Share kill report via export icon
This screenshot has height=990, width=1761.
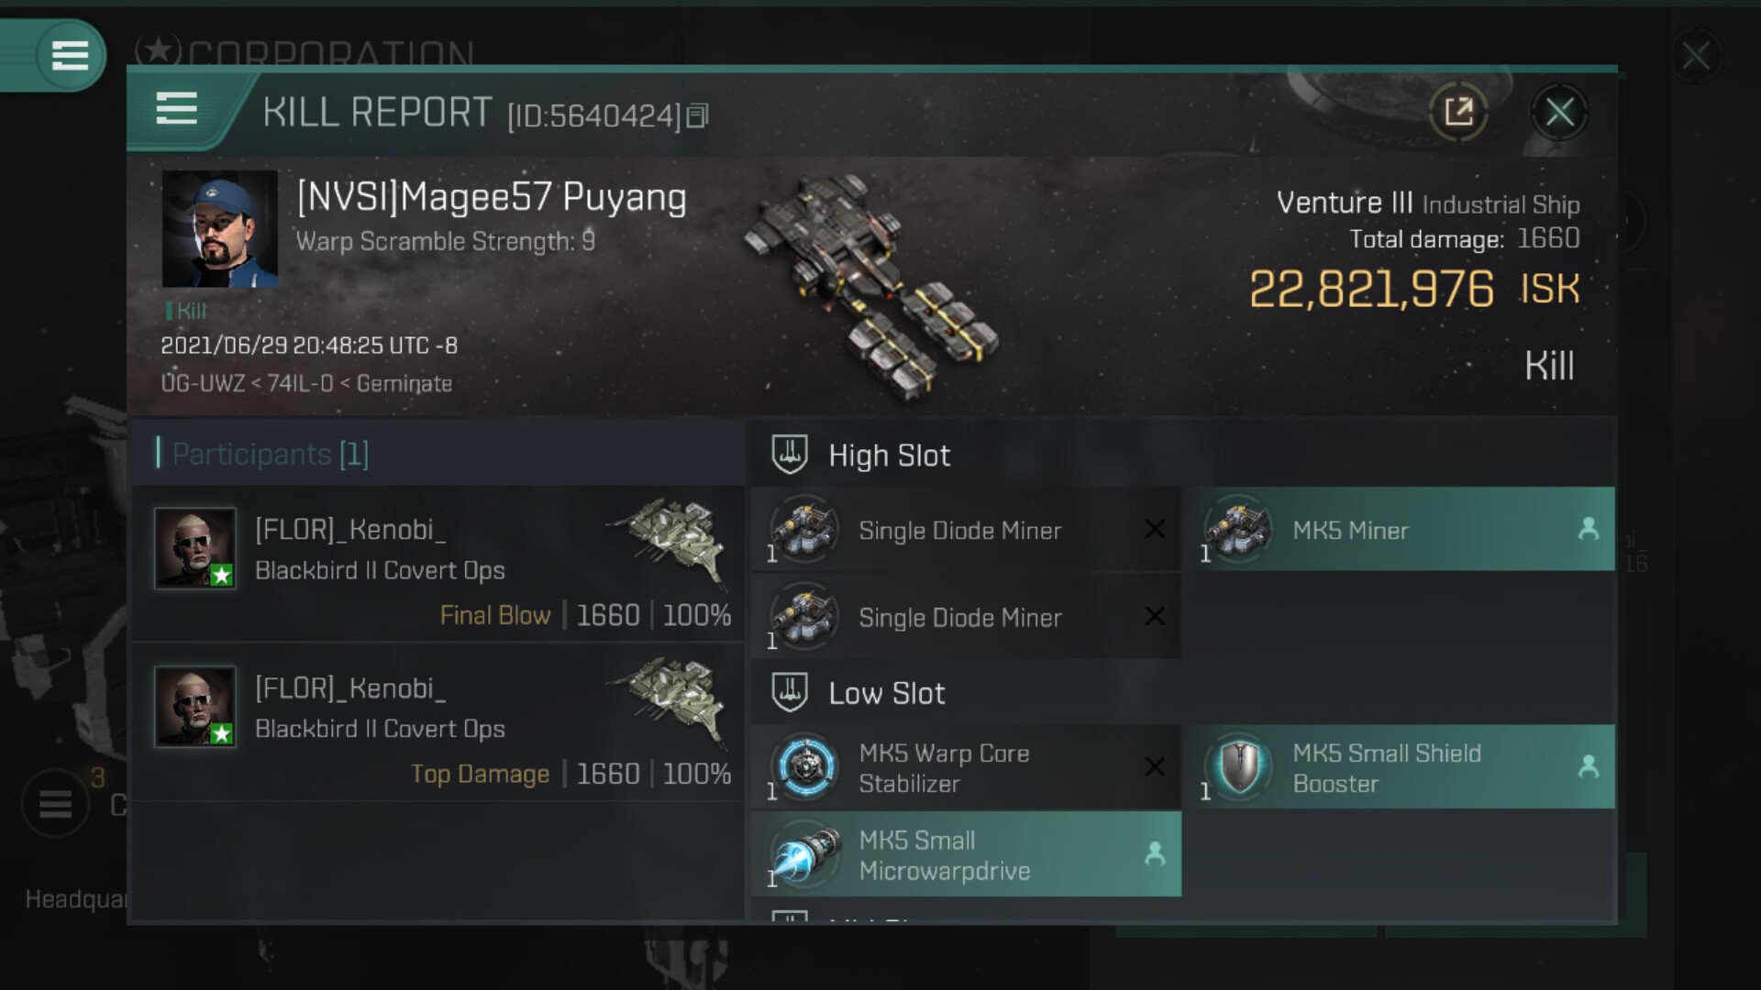click(x=1458, y=113)
